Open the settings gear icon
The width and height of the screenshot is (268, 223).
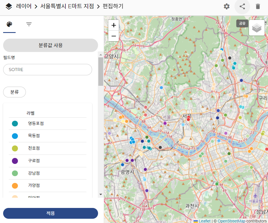tap(227, 7)
